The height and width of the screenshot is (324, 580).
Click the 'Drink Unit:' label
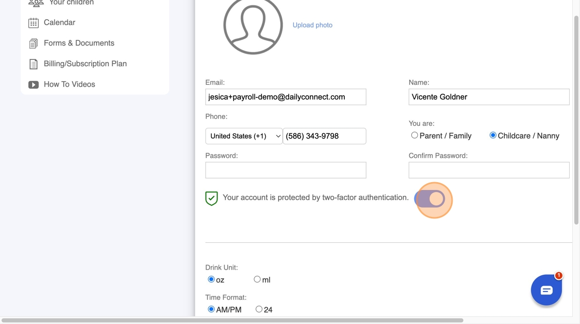222,268
